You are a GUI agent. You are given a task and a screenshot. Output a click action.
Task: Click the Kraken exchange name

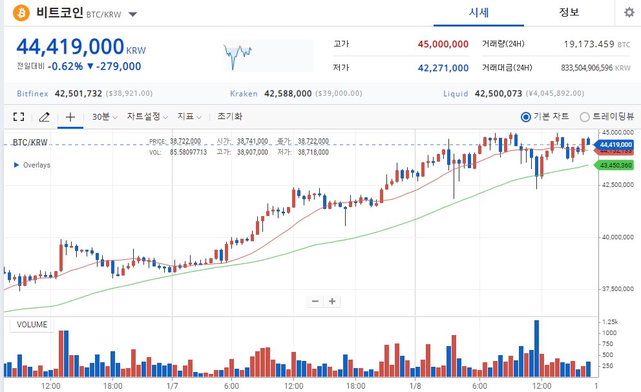pos(244,94)
